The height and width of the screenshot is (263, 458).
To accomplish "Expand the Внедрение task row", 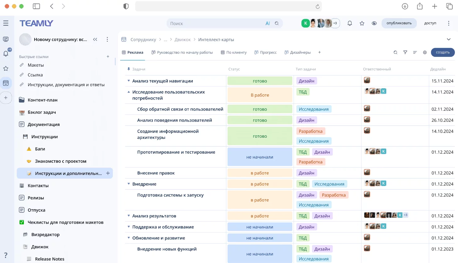I will tap(129, 184).
